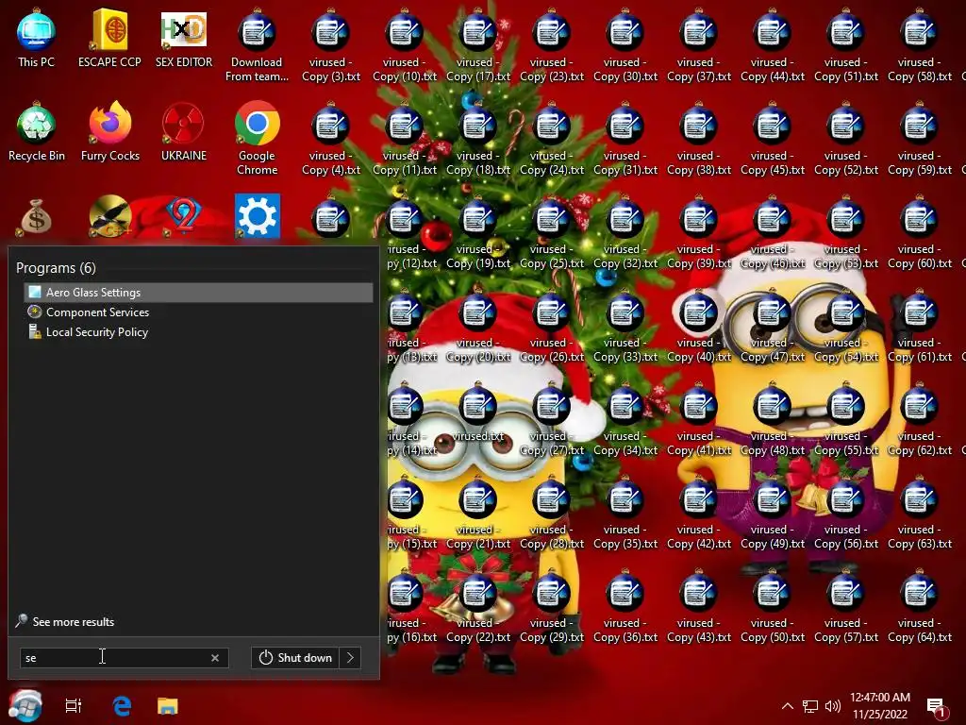The width and height of the screenshot is (966, 725).
Task: Select virused - Copy (42).txt file
Action: [699, 513]
